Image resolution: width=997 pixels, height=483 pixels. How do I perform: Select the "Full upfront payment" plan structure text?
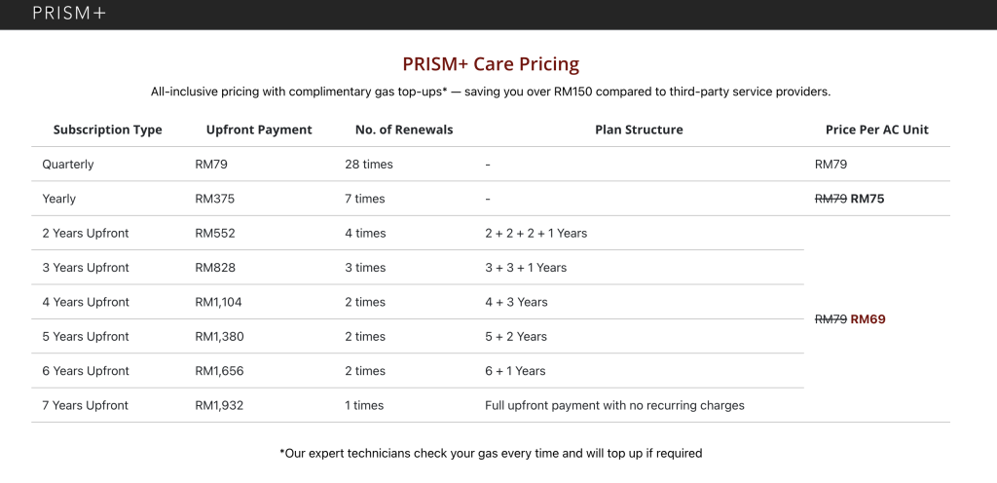point(614,405)
